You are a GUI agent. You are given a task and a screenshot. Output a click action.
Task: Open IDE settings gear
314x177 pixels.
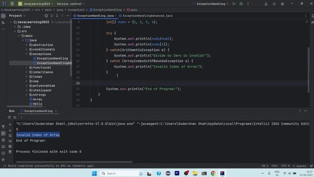pyautogui.click(x=283, y=4)
